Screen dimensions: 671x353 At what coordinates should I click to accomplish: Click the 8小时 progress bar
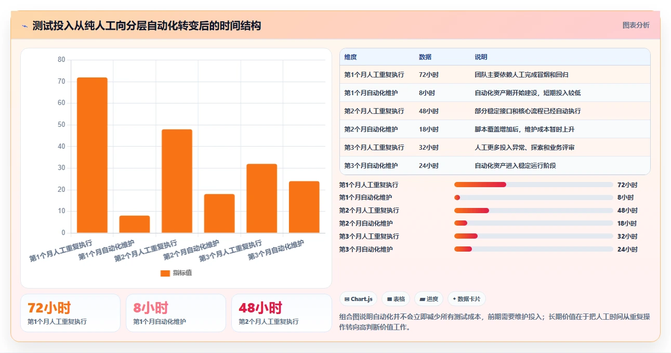coord(534,198)
